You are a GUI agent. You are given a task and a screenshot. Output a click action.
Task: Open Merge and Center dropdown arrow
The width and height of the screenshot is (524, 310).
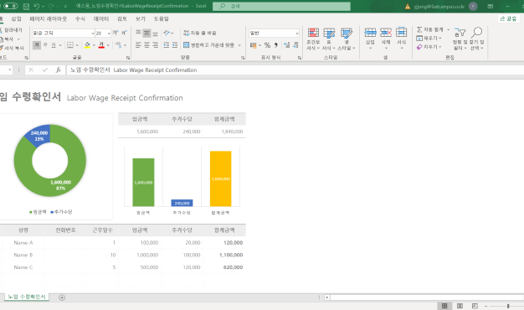click(239, 45)
